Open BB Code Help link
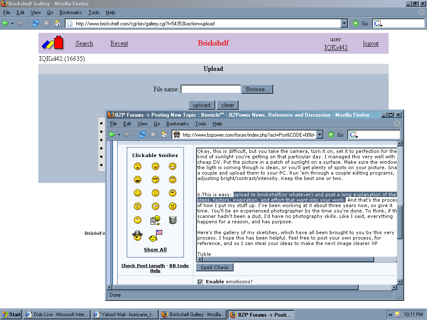The image size is (427, 320). coord(168,268)
